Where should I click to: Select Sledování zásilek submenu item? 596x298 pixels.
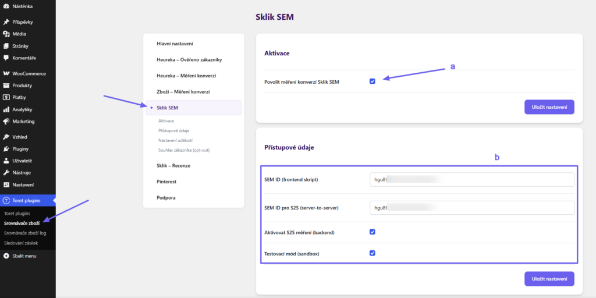tap(21, 243)
